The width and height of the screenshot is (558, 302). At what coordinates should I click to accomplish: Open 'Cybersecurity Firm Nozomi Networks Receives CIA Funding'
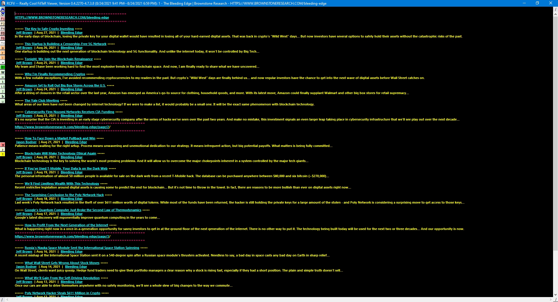(x=69, y=112)
